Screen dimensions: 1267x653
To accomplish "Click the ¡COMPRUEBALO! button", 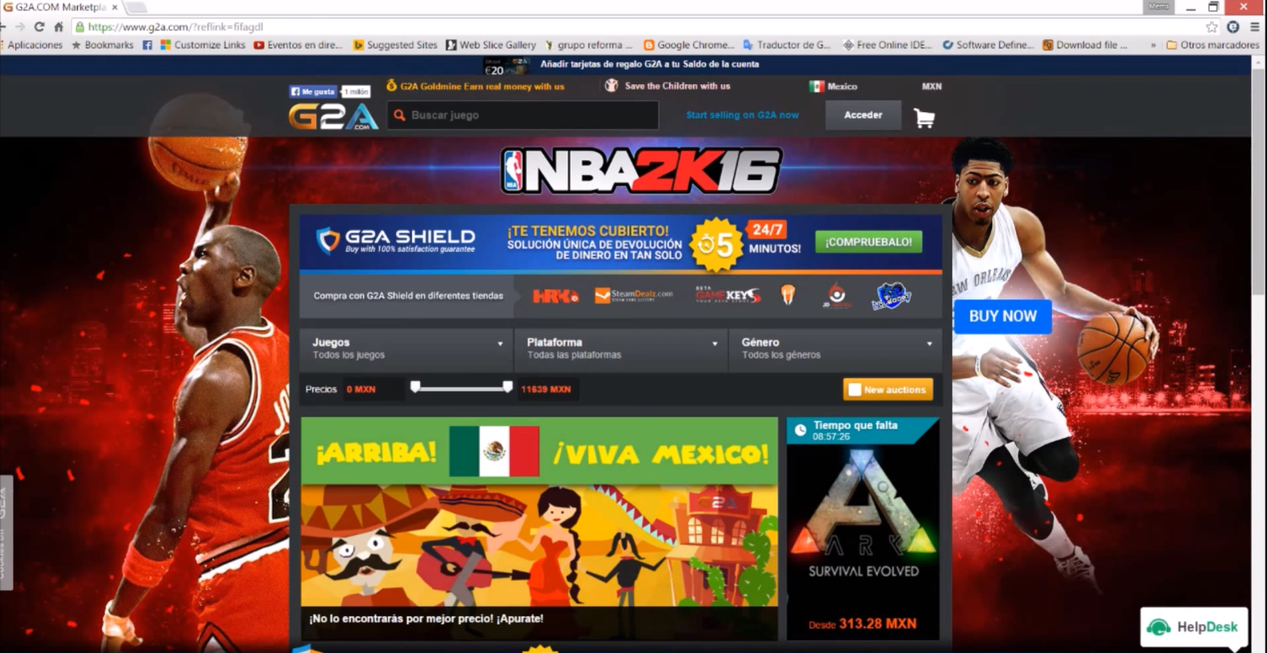I will click(869, 241).
